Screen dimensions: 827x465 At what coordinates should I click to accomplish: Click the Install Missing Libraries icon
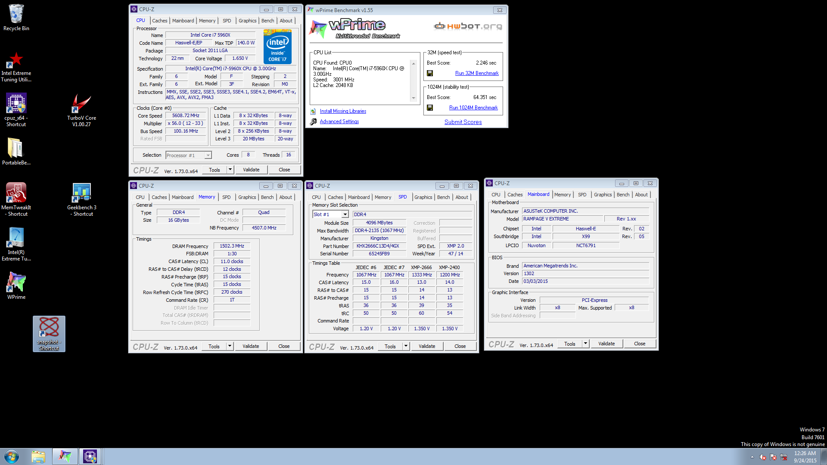tap(313, 112)
